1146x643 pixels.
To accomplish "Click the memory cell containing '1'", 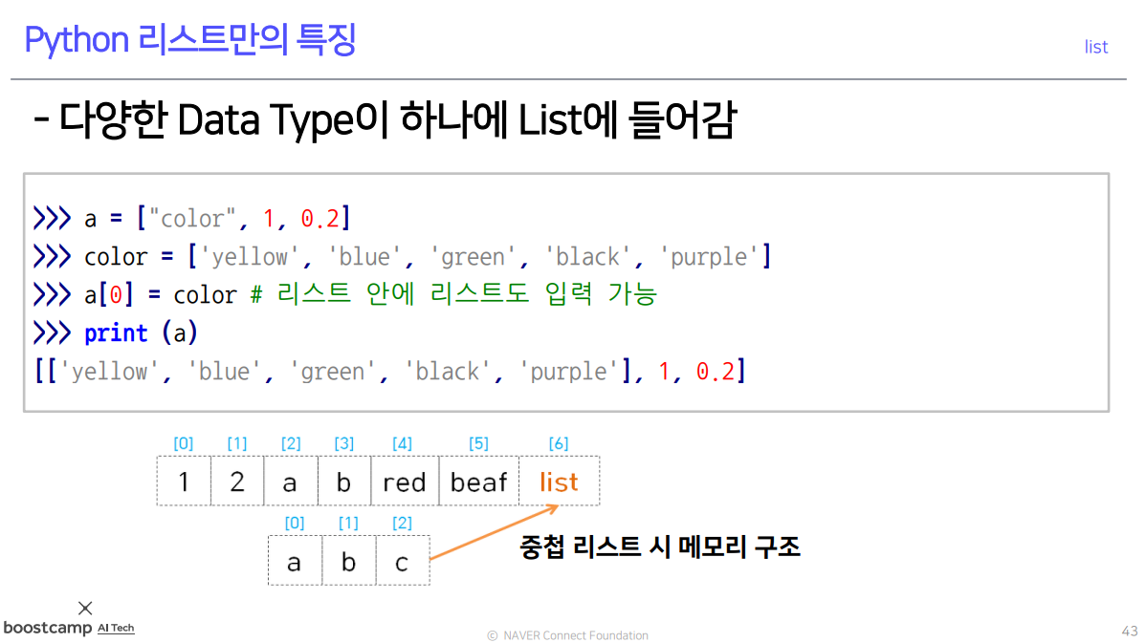I will 184,481.
